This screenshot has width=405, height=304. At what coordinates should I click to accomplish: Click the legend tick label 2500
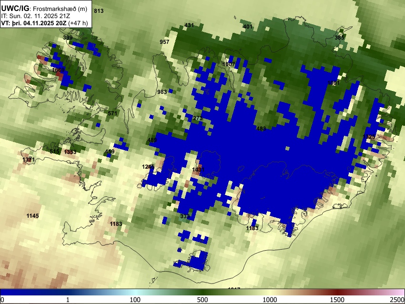(397, 300)
